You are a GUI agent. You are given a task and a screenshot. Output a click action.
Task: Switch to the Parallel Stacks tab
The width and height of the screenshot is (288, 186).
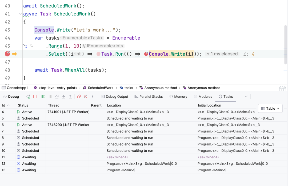coord(149,97)
